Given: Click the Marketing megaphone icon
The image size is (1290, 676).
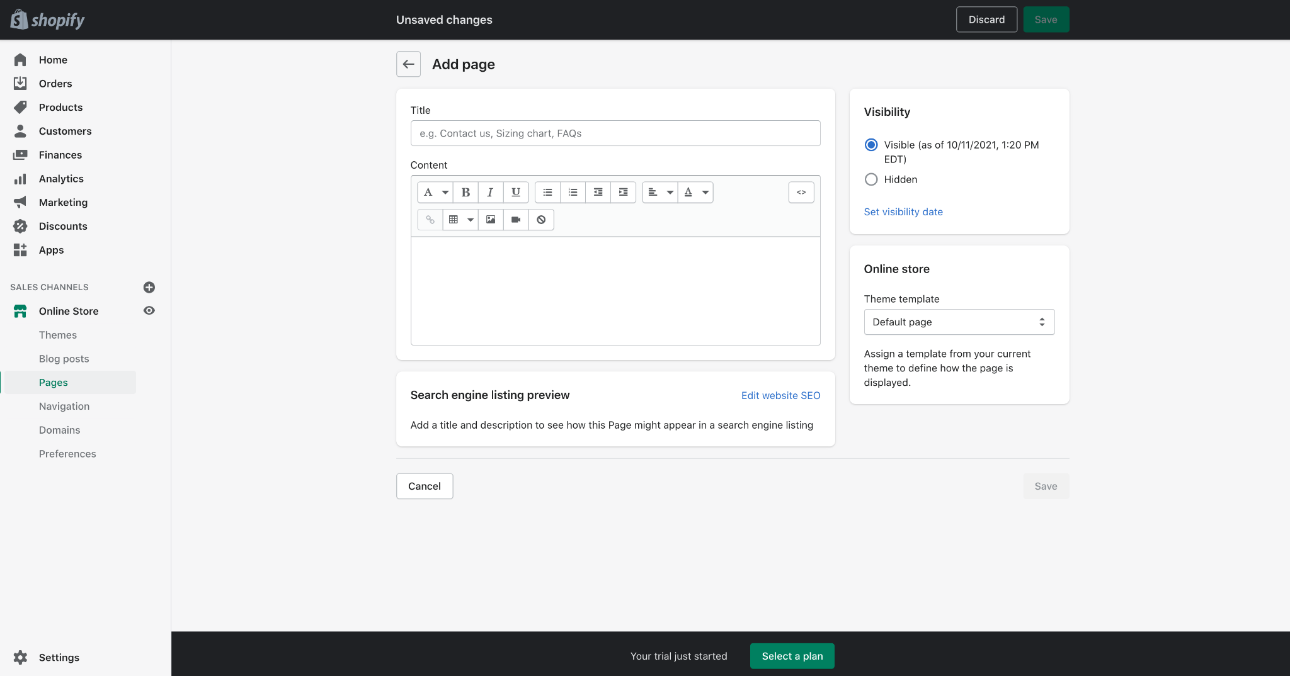Looking at the screenshot, I should point(20,202).
